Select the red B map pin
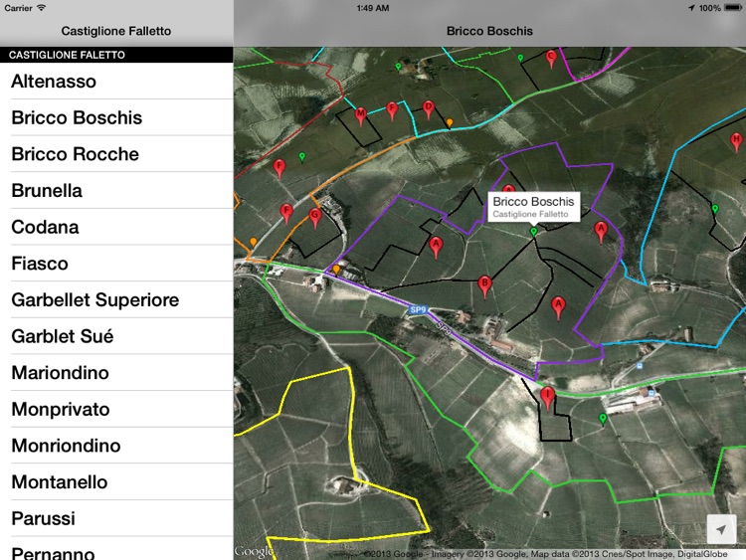The image size is (746, 560). tap(484, 286)
